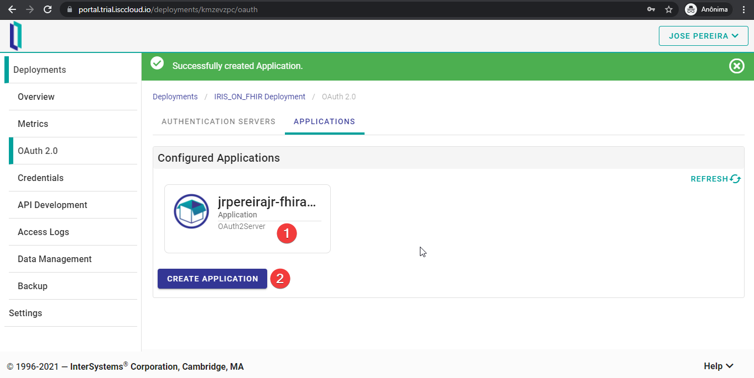Open Backup in sidebar

coord(73,286)
